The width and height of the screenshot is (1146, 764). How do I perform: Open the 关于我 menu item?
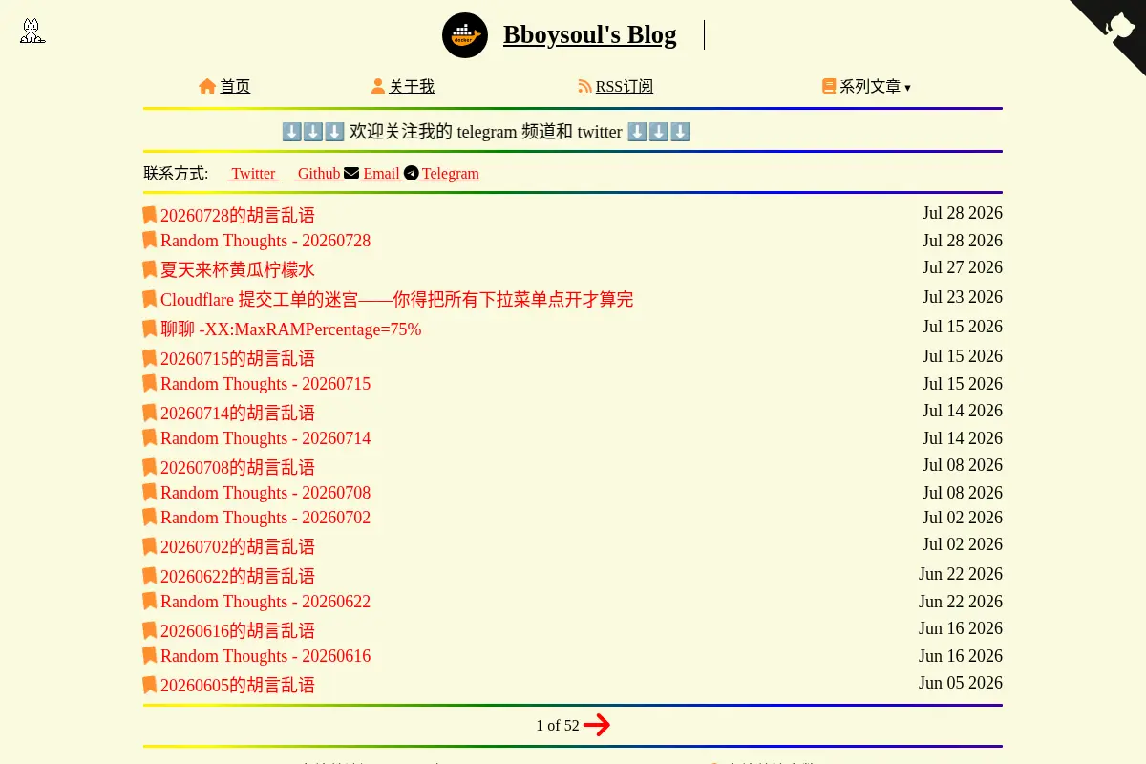coord(412,86)
